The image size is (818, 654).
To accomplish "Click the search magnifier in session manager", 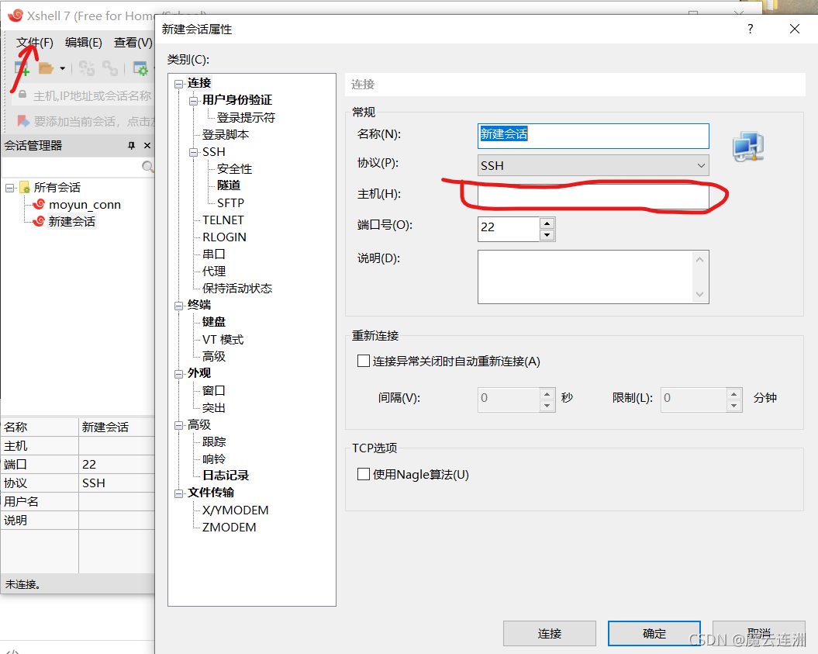I will click(x=146, y=165).
